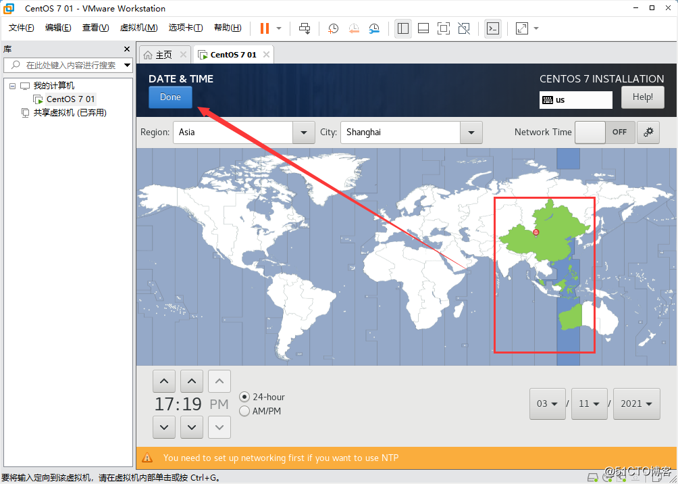Open the 编辑(E) menu
Viewport: 678px width, 484px height.
tap(58, 28)
